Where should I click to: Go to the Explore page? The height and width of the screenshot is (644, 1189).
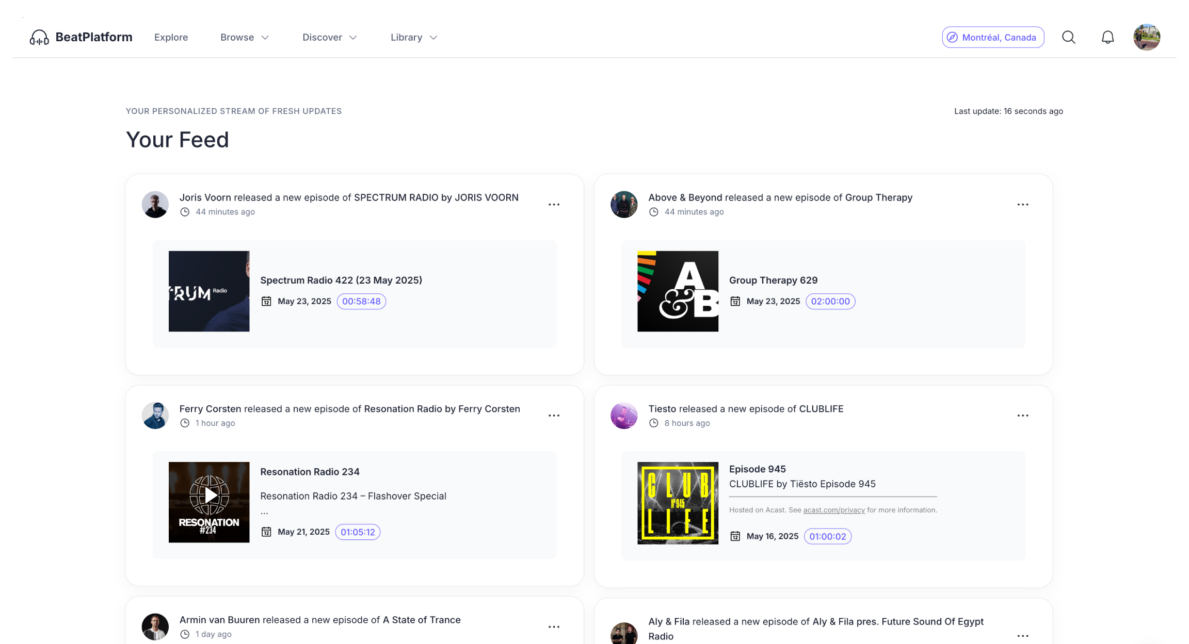coord(171,37)
